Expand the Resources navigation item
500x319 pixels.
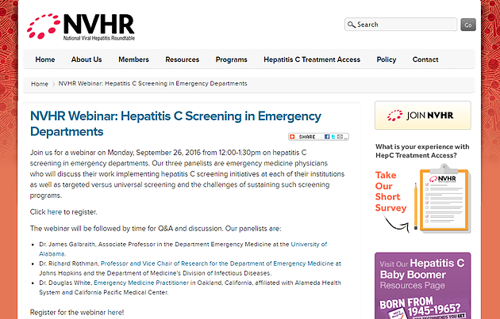click(x=182, y=59)
